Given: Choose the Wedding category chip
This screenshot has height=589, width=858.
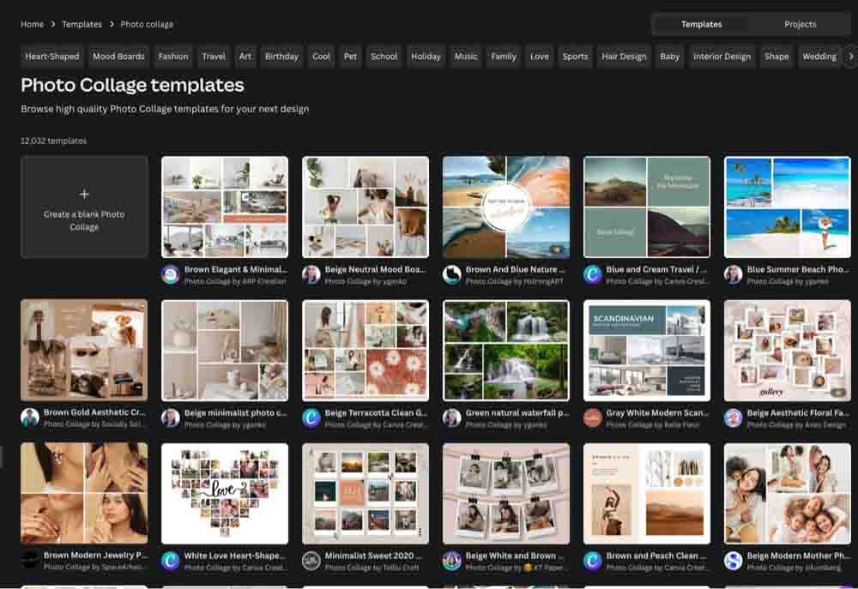Looking at the screenshot, I should tap(819, 57).
